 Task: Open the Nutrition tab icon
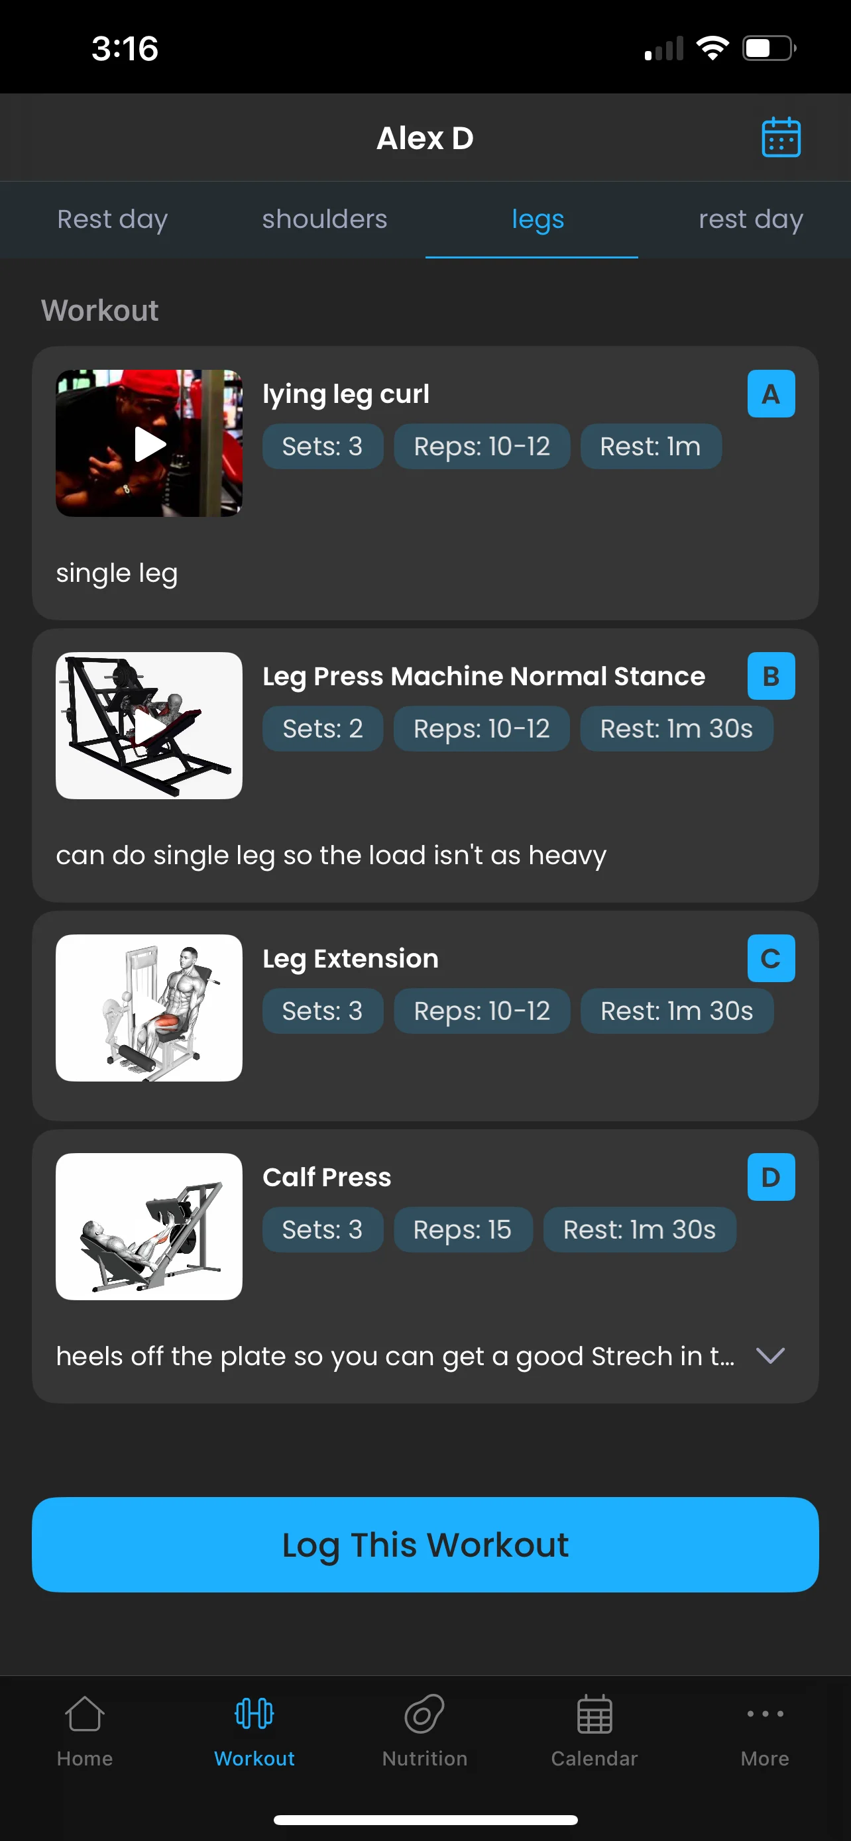tap(424, 1714)
